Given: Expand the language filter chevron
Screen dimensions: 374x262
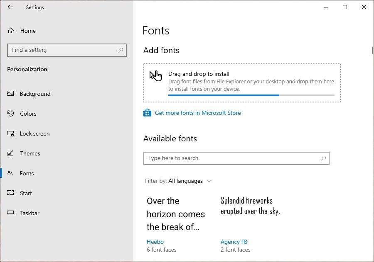Looking at the screenshot, I should pyautogui.click(x=209, y=181).
